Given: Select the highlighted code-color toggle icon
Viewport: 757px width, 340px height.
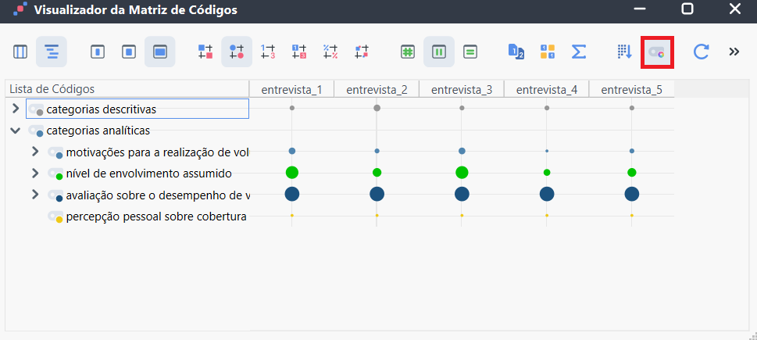Looking at the screenshot, I should tap(657, 52).
